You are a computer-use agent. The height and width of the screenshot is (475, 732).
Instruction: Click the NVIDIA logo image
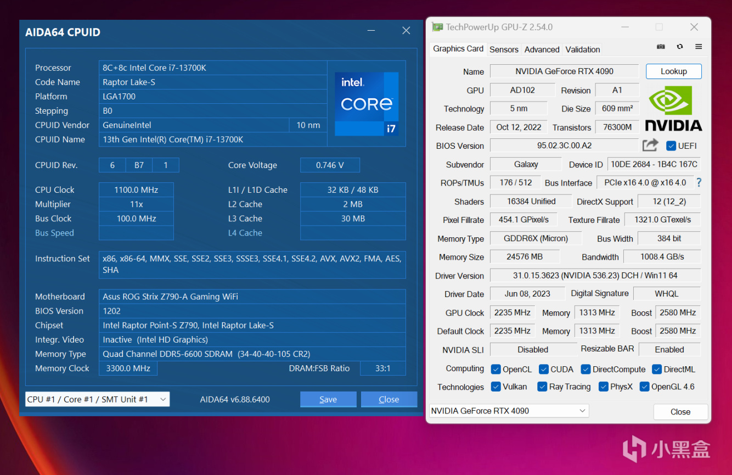tap(673, 108)
